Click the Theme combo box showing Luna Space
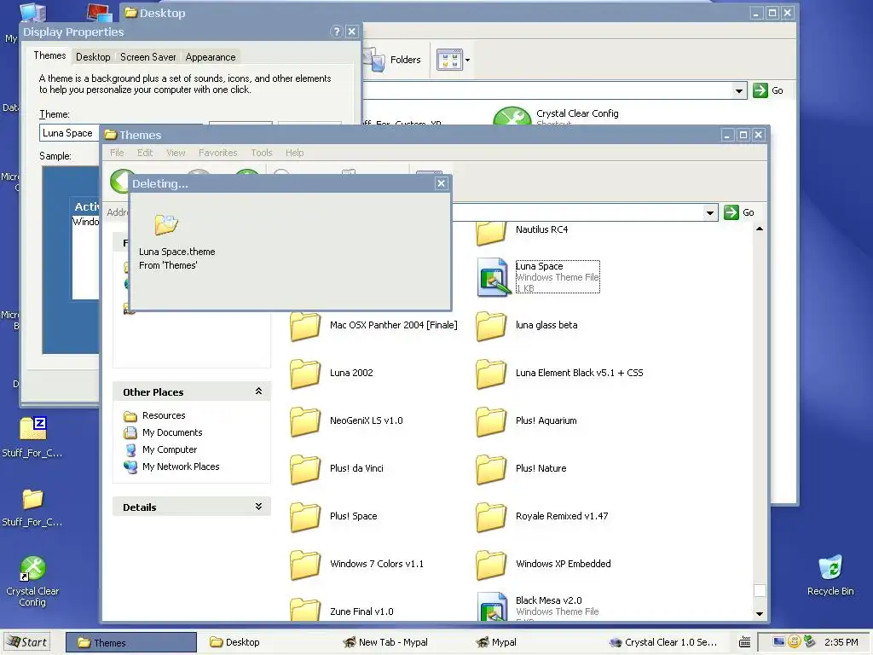The width and height of the screenshot is (873, 655). tap(70, 133)
